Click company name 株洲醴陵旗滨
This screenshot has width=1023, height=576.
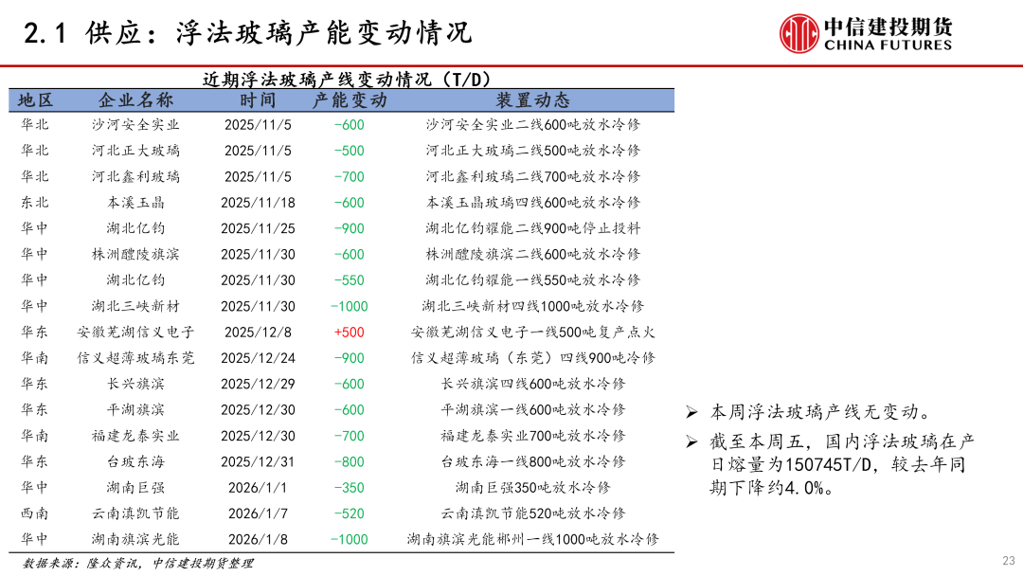(x=135, y=255)
